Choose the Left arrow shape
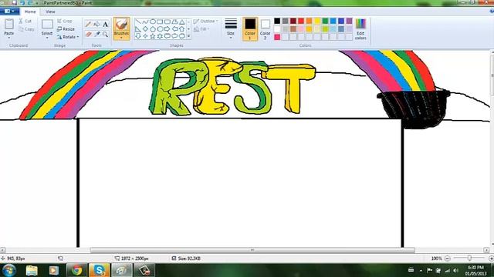The height and width of the screenshot is (277, 494). 174,29
